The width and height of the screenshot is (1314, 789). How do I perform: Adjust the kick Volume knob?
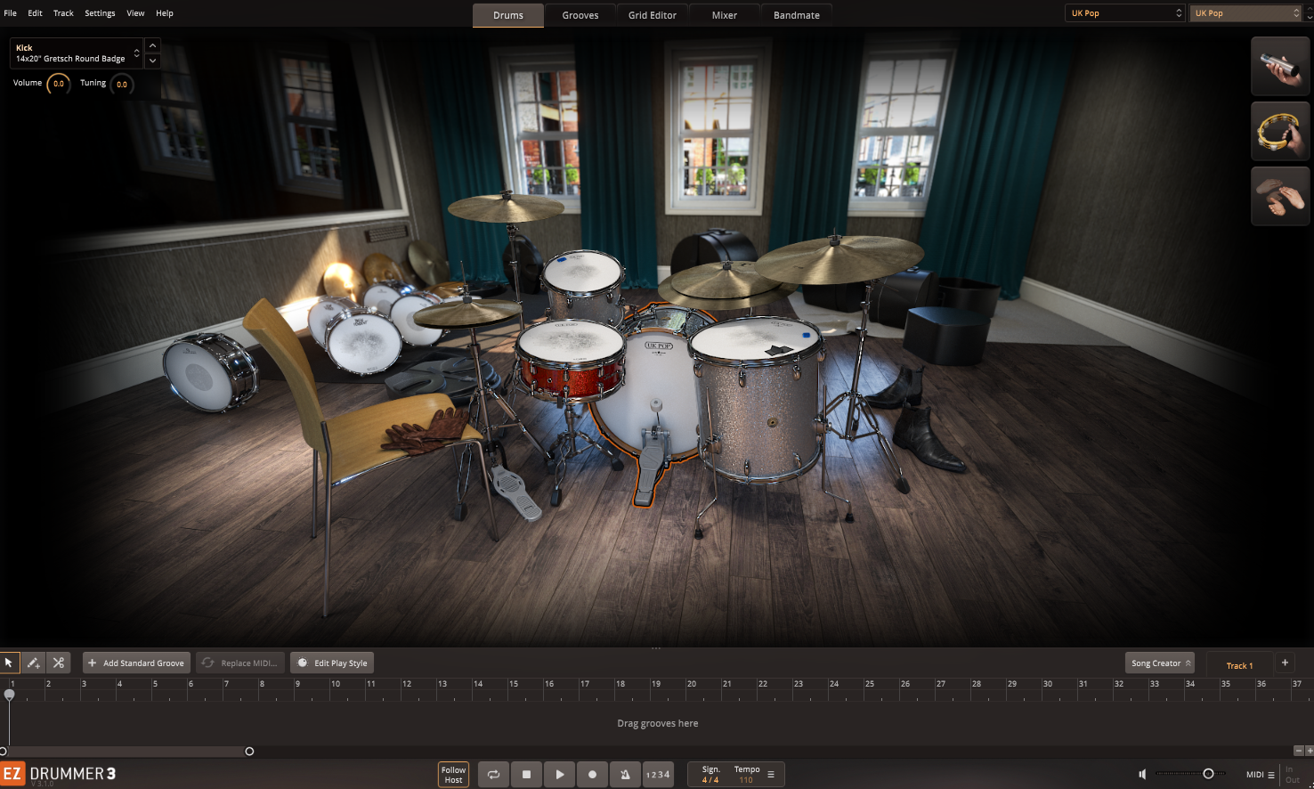pos(59,84)
